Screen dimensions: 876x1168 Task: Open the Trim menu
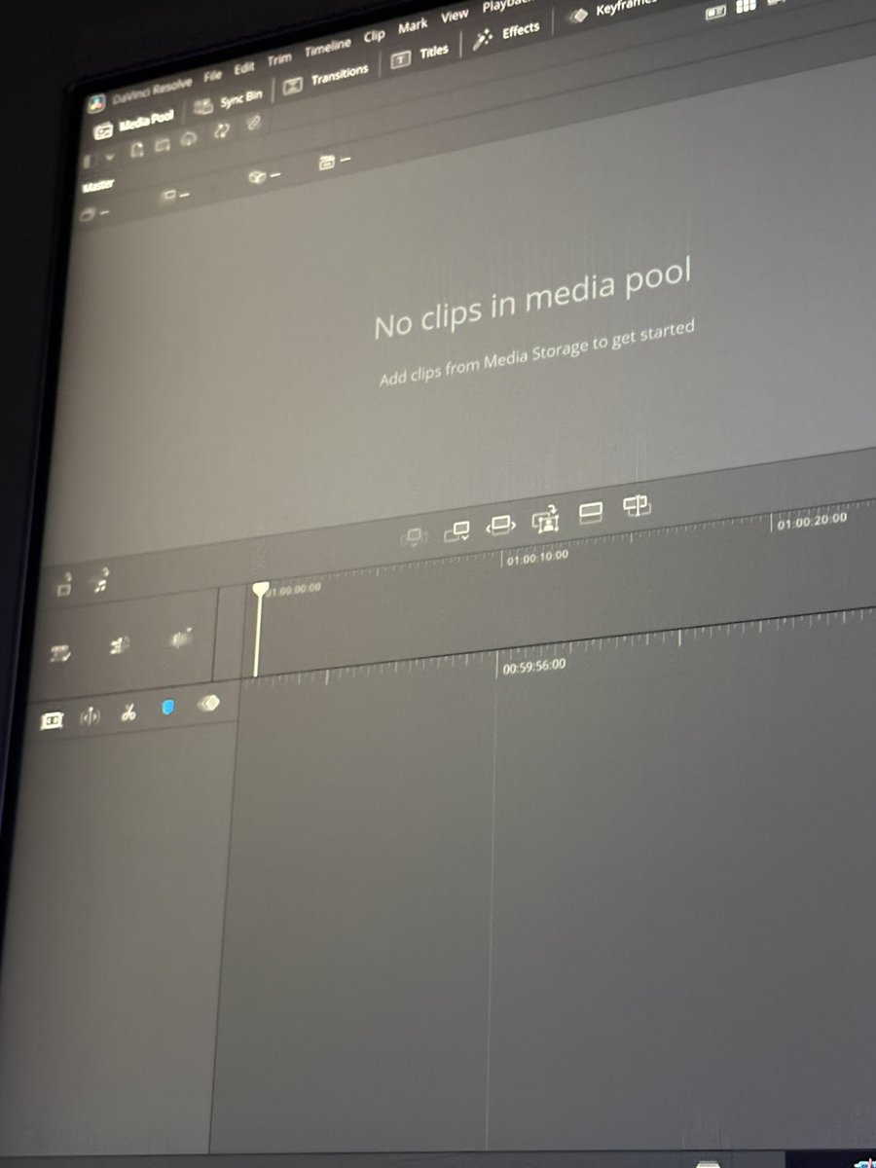pos(278,58)
